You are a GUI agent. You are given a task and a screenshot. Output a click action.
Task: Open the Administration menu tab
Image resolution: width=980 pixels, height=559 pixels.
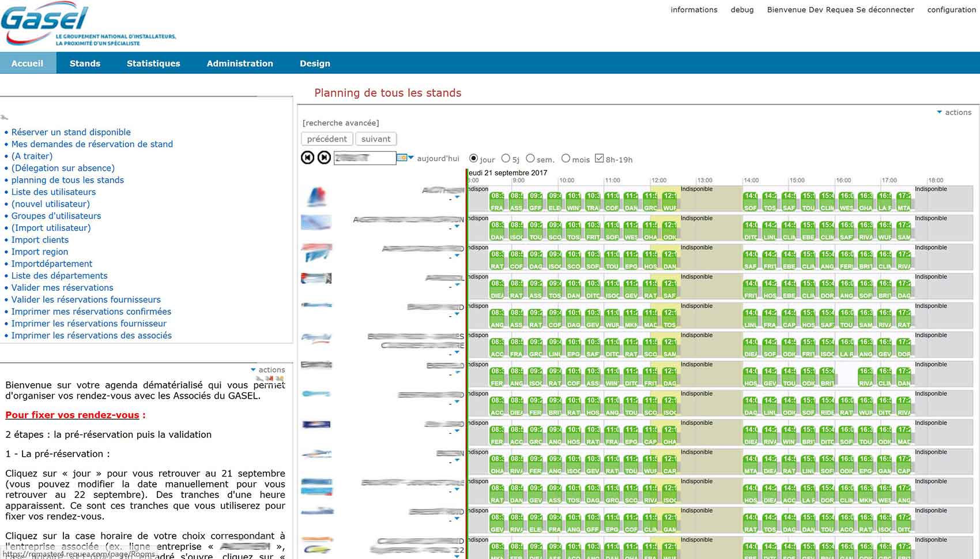pos(240,63)
